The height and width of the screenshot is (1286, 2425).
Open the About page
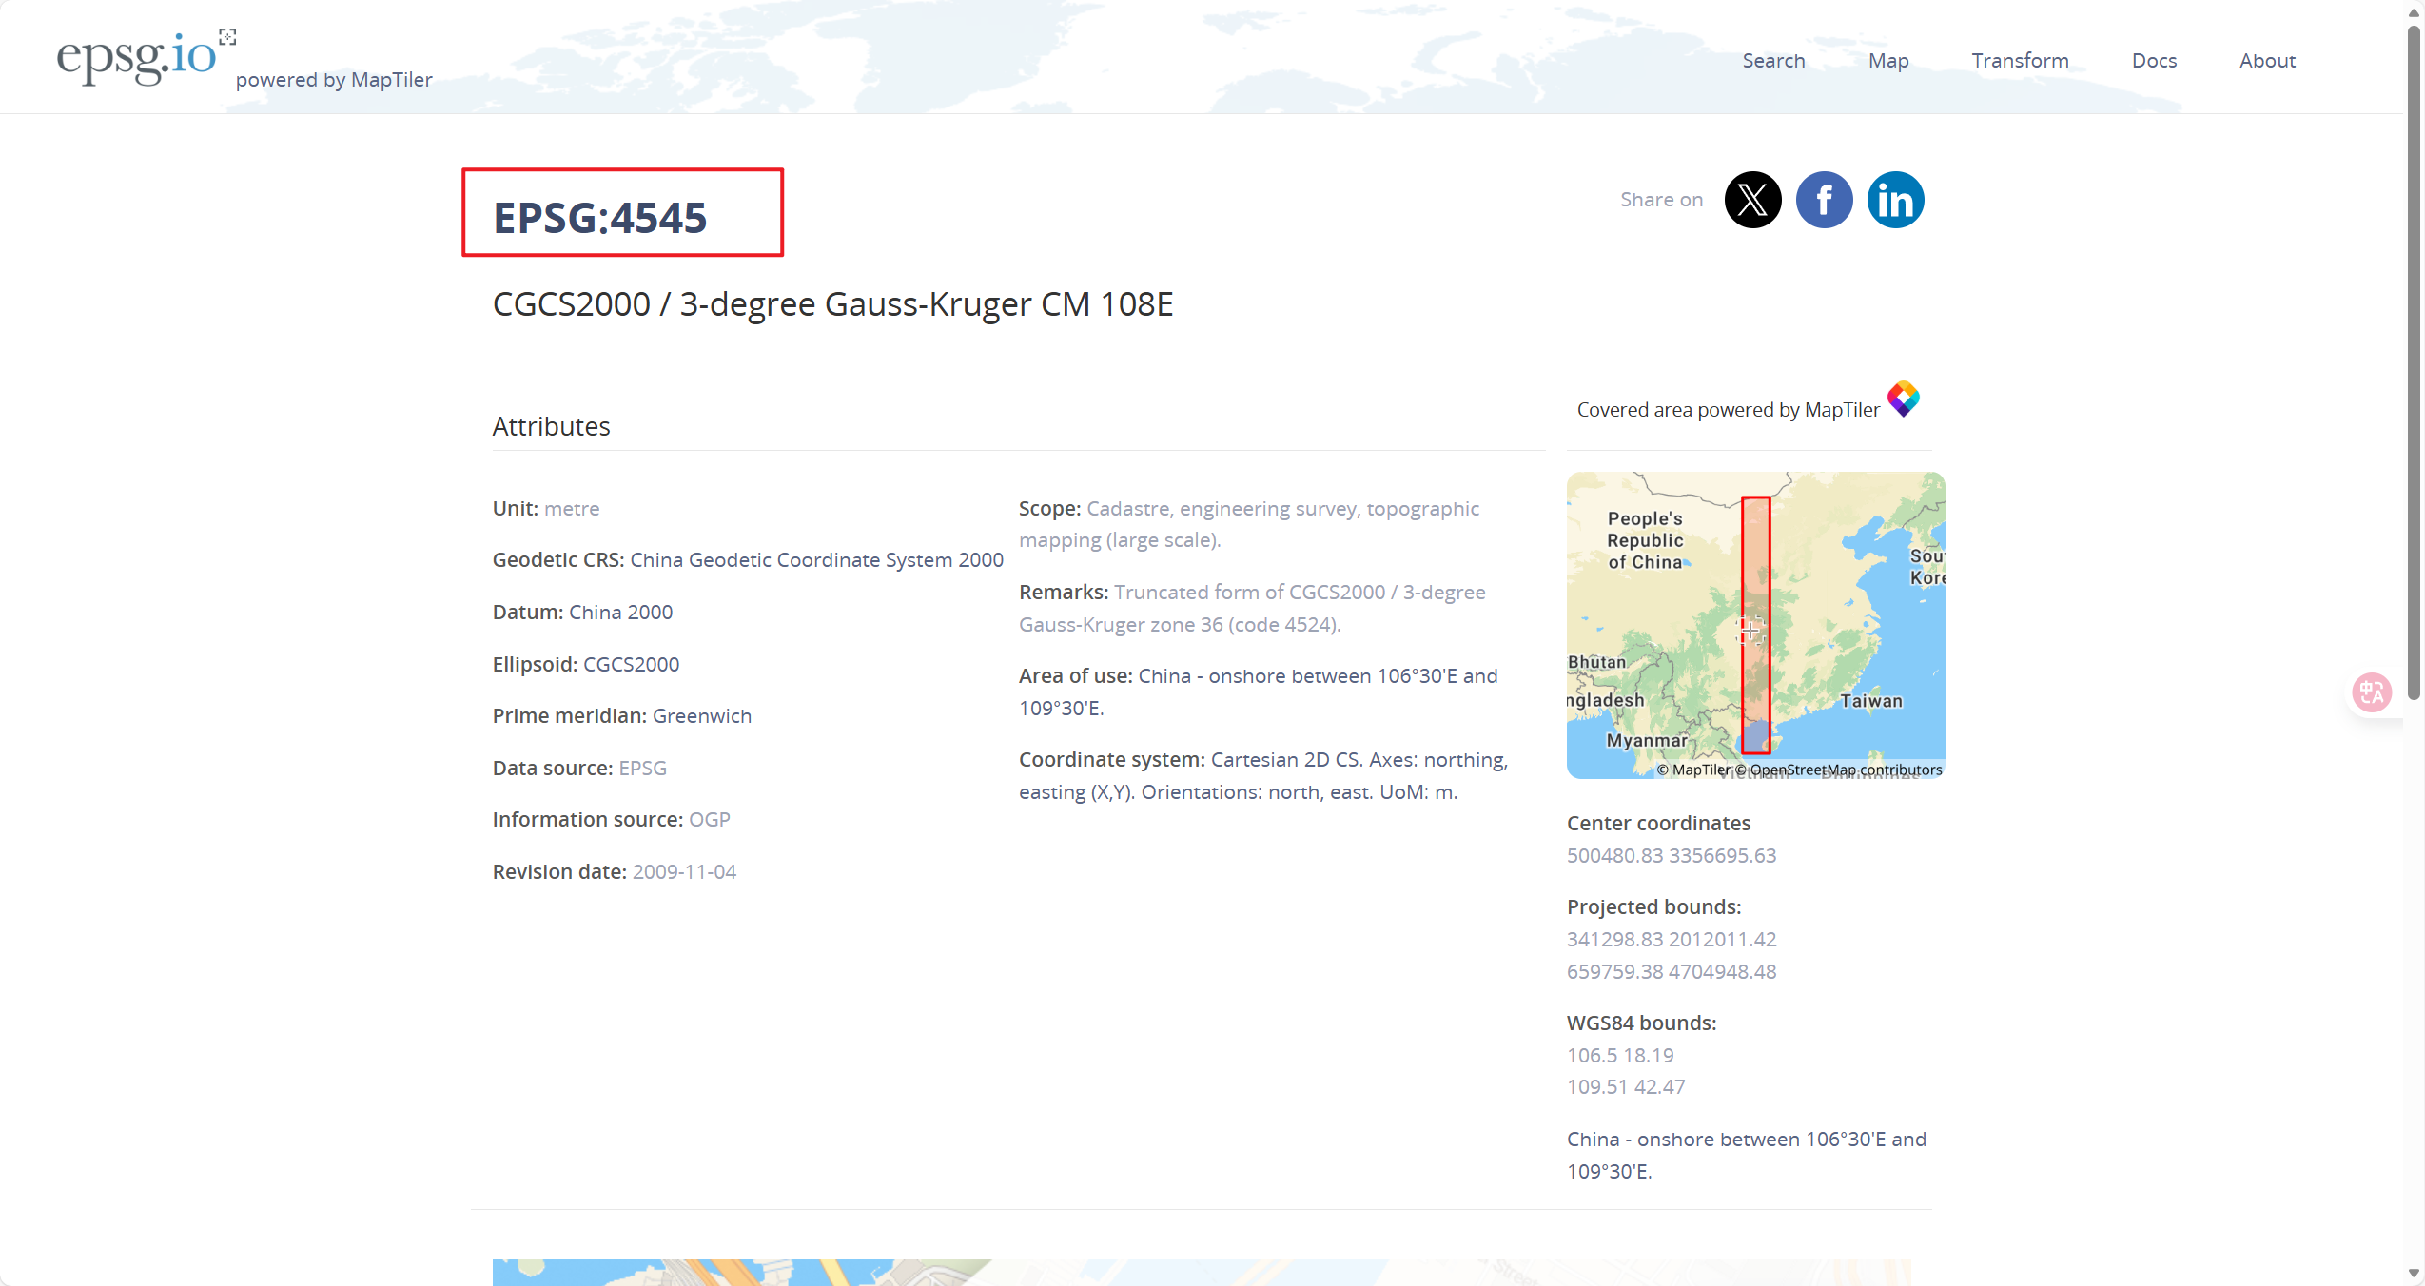[x=2267, y=61]
